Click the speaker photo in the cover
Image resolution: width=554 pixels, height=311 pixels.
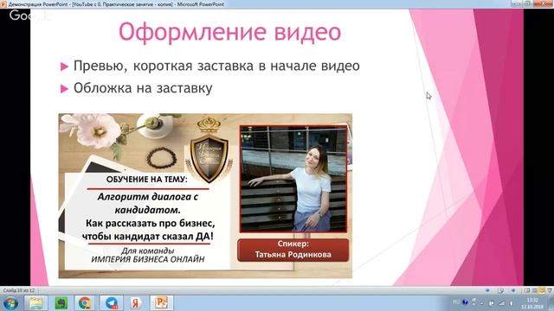(x=293, y=179)
